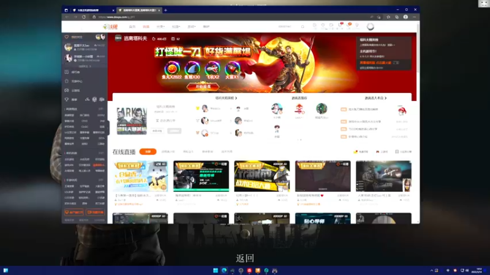
Task: Open the first live stream thumbnail with hamster
Action: point(140,176)
